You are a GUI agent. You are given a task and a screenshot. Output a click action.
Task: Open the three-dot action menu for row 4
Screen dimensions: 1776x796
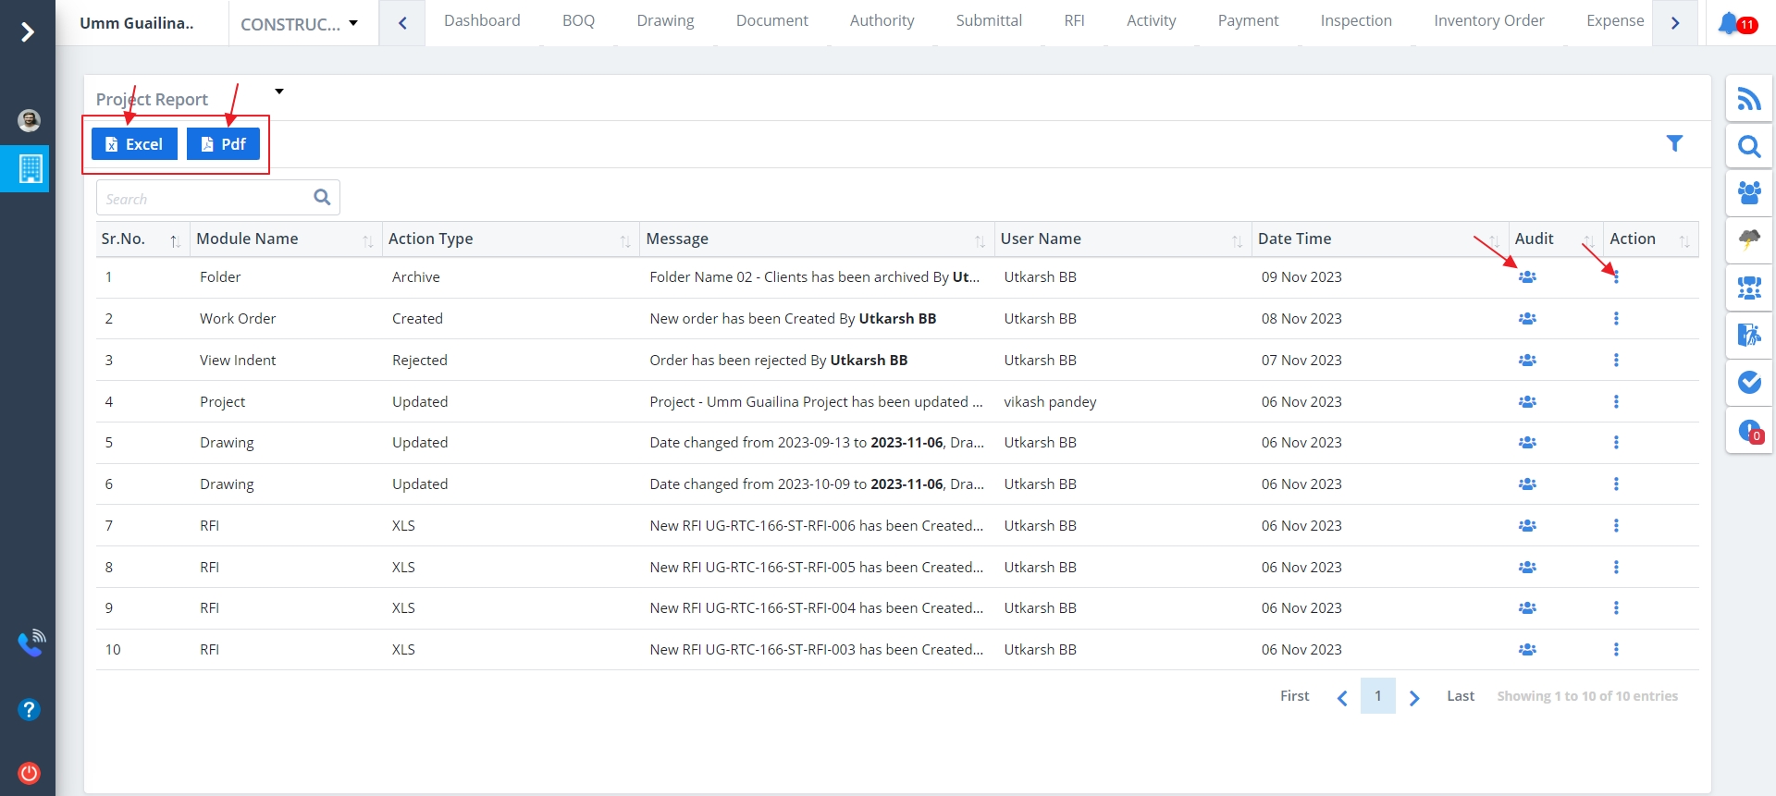coord(1615,402)
